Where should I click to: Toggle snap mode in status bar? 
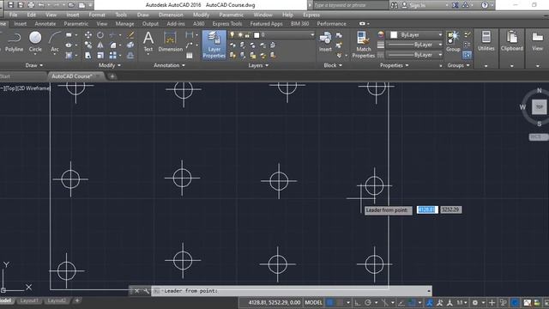coord(340,302)
